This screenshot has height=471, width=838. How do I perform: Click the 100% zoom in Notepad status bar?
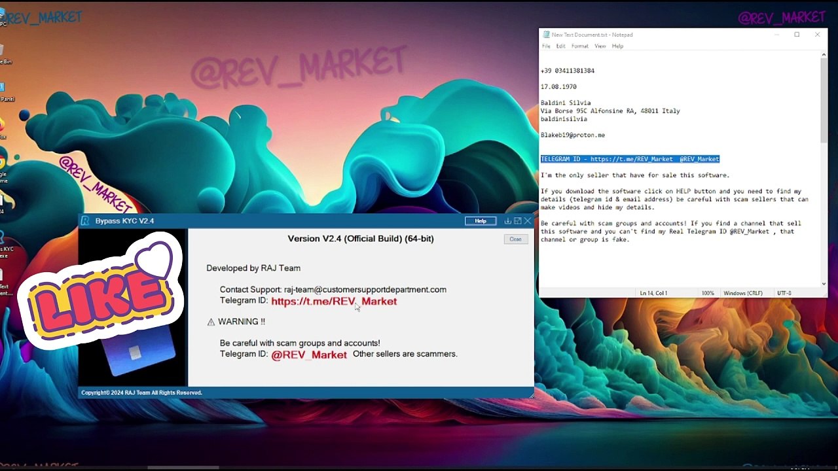tap(708, 293)
